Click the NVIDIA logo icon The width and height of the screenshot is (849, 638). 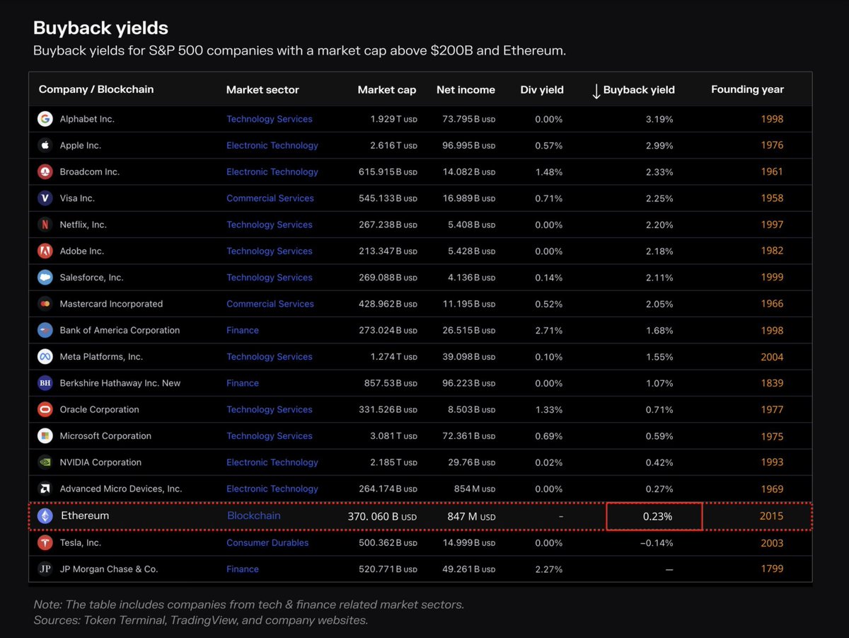tap(45, 462)
